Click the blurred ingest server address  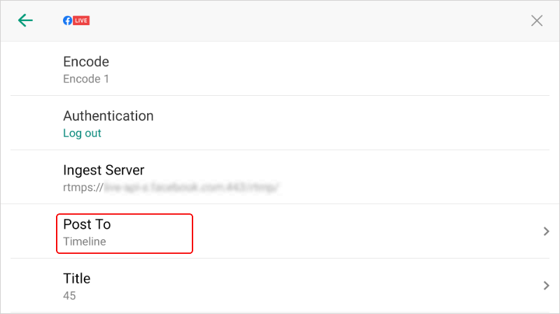tap(192, 187)
